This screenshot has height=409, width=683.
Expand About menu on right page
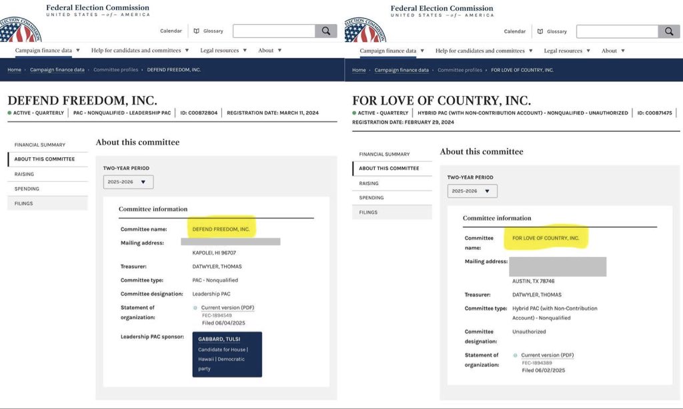pos(613,51)
